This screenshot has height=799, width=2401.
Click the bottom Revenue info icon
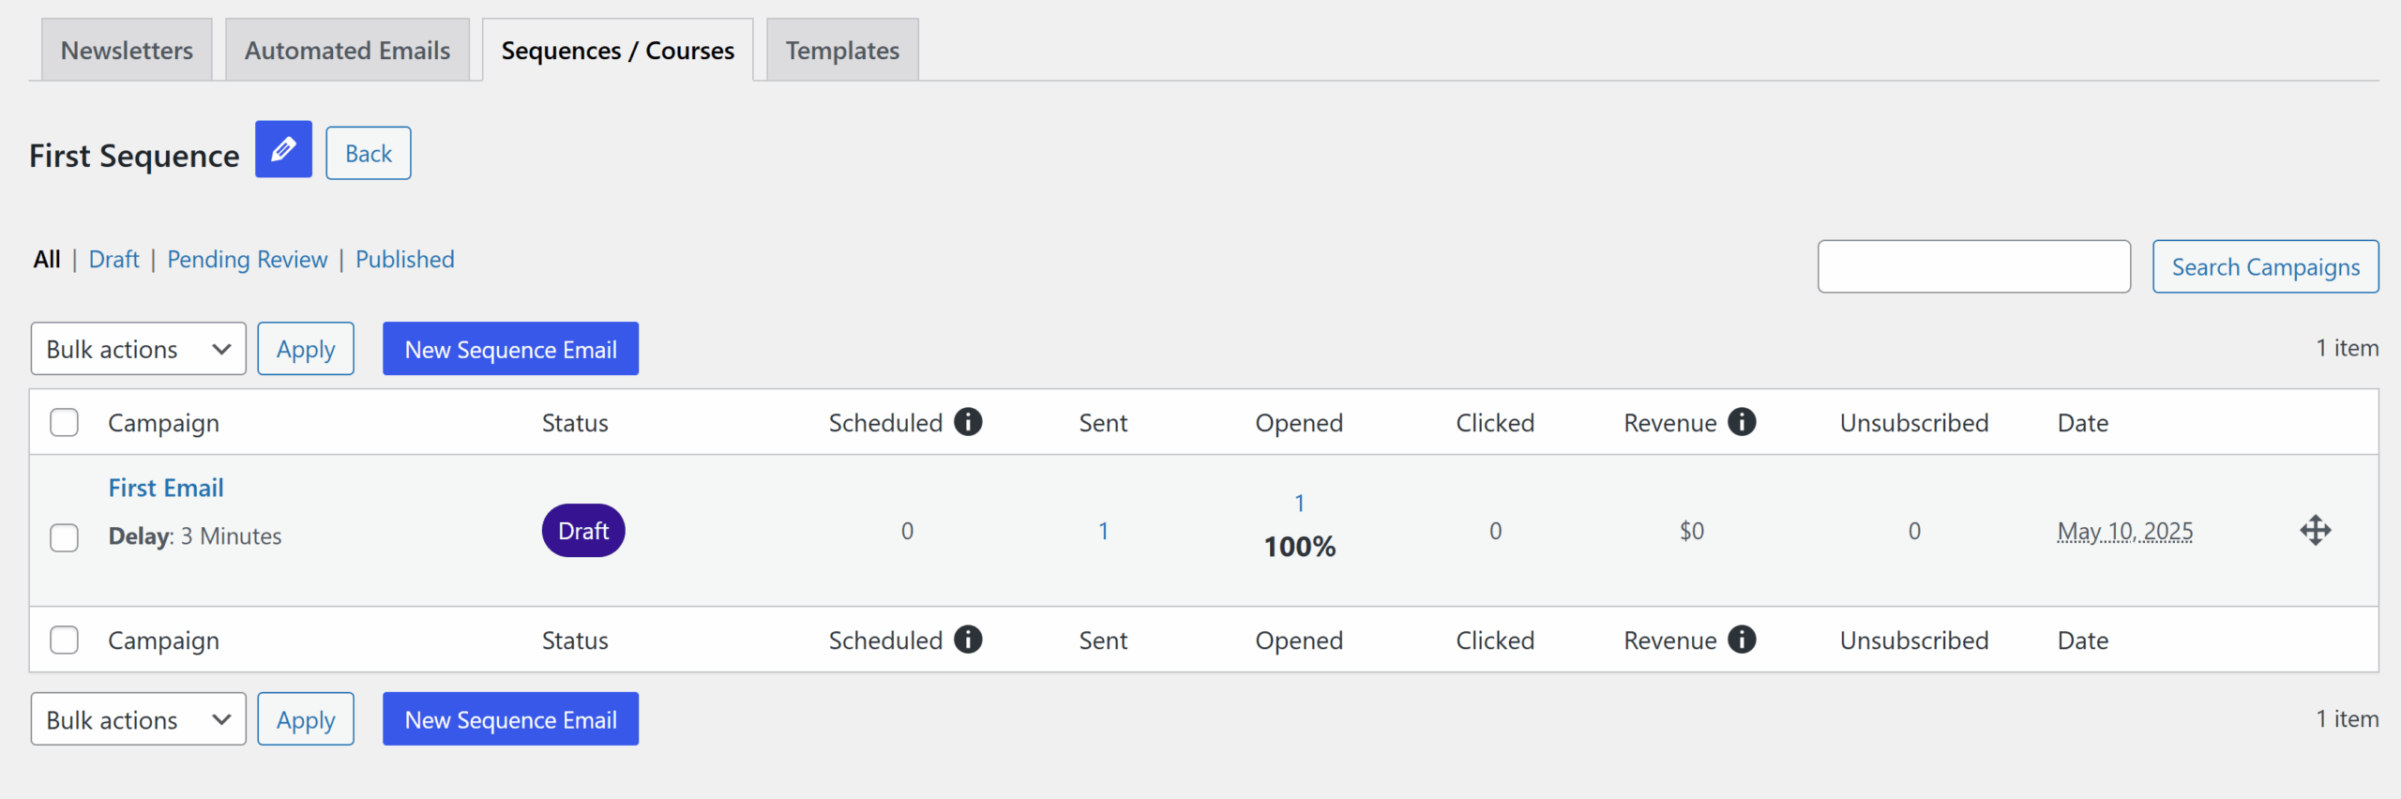coord(1743,640)
